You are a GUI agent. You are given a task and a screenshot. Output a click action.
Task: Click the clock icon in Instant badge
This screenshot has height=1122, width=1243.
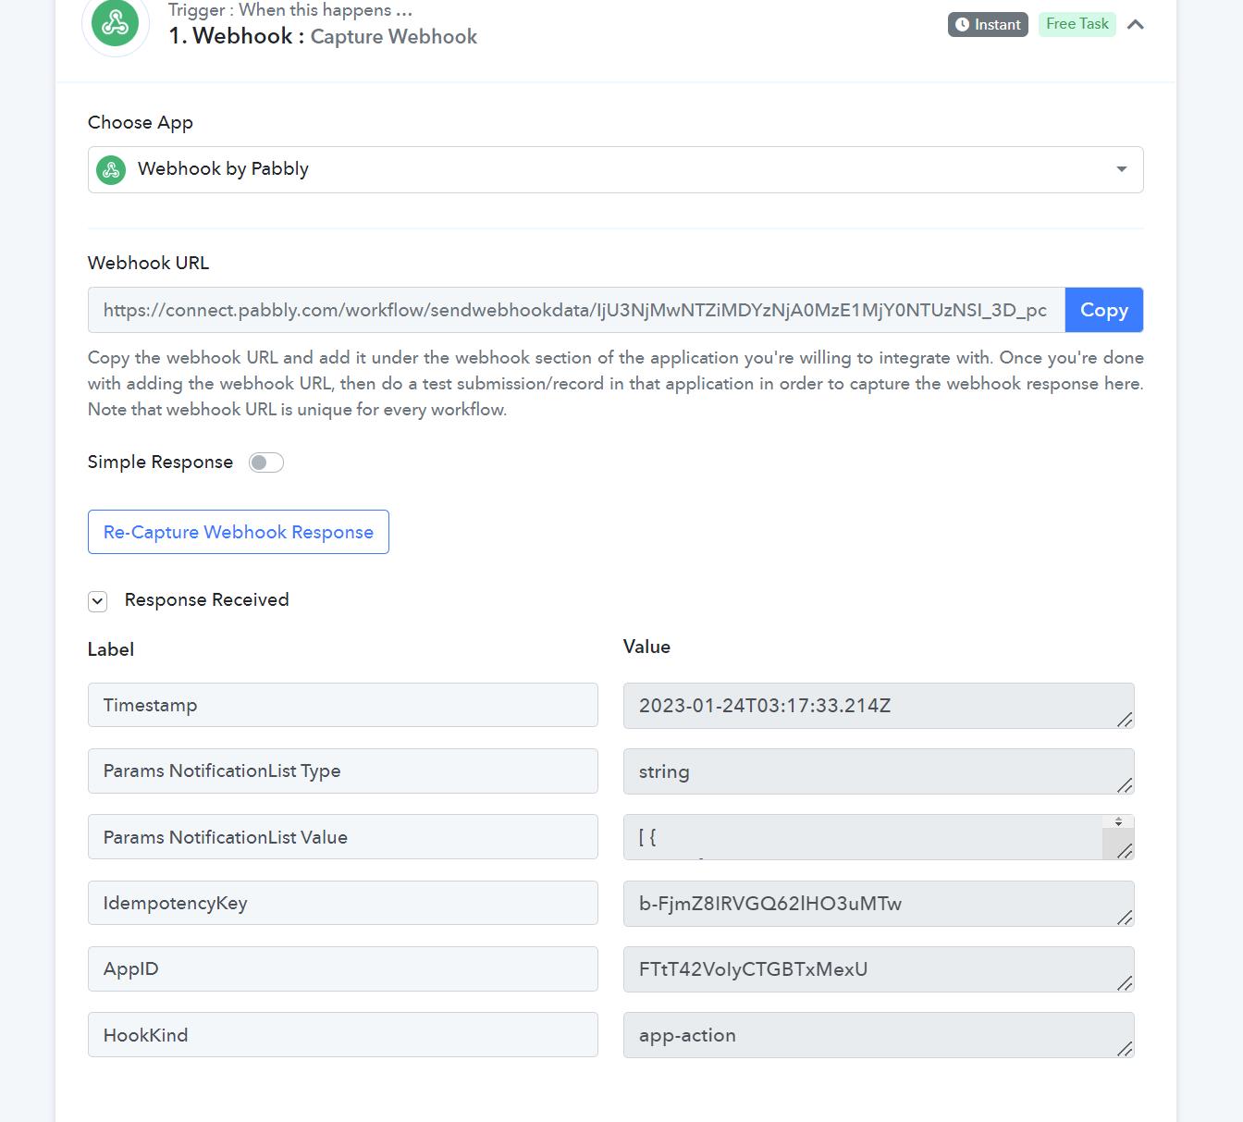click(962, 25)
